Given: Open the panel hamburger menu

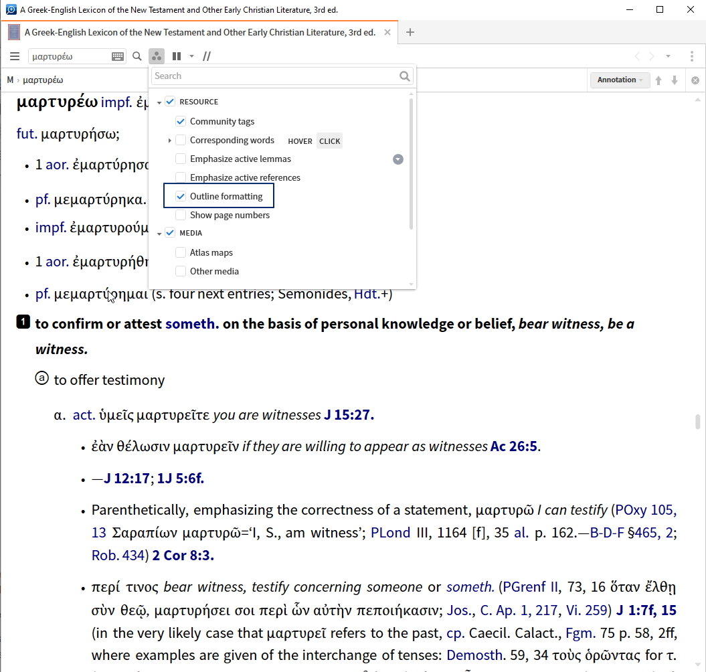Looking at the screenshot, I should tap(15, 56).
